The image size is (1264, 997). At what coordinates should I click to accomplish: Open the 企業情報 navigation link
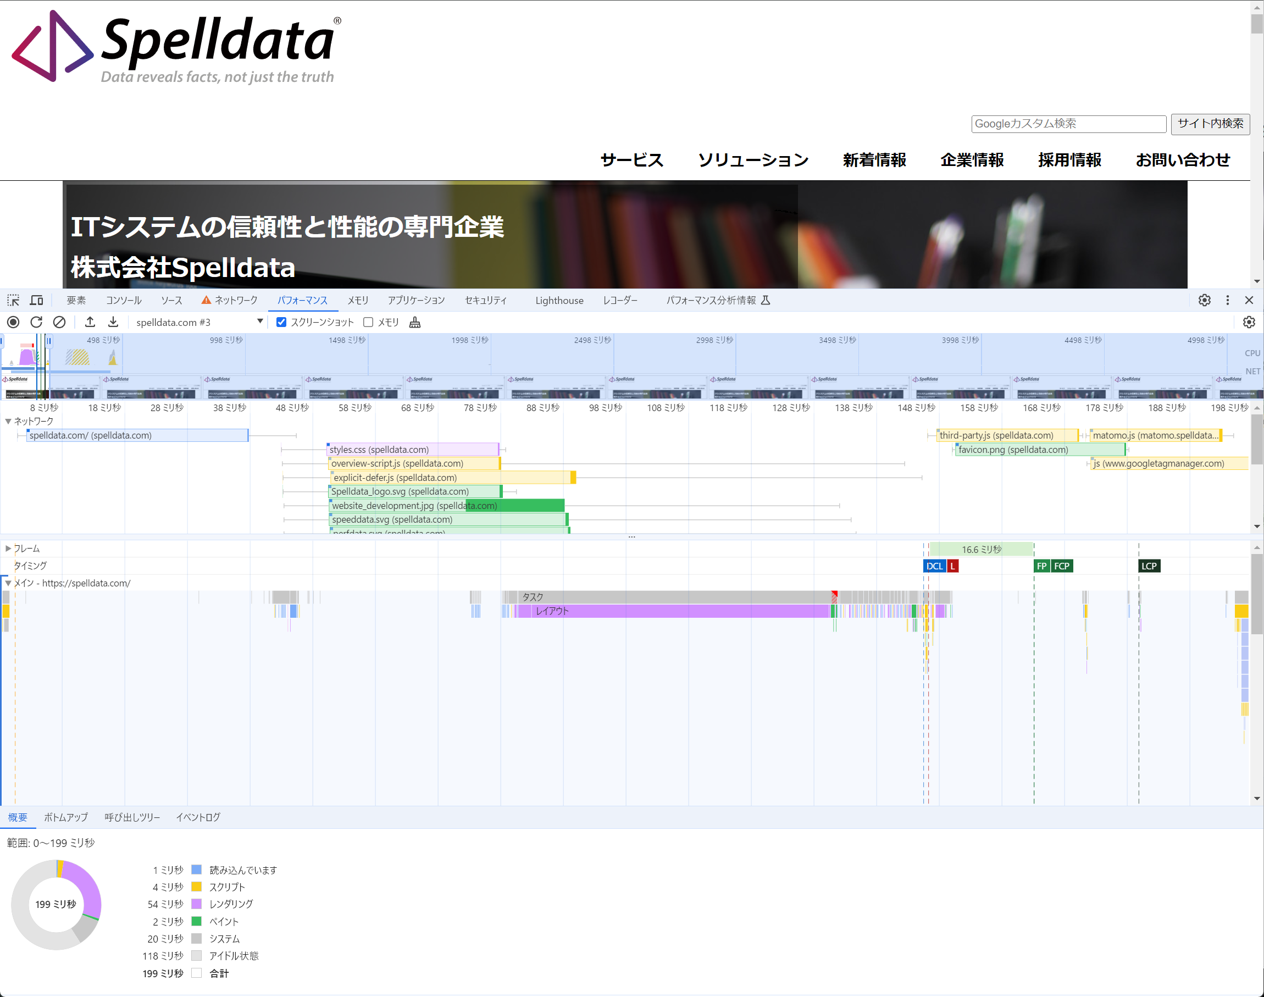[972, 160]
